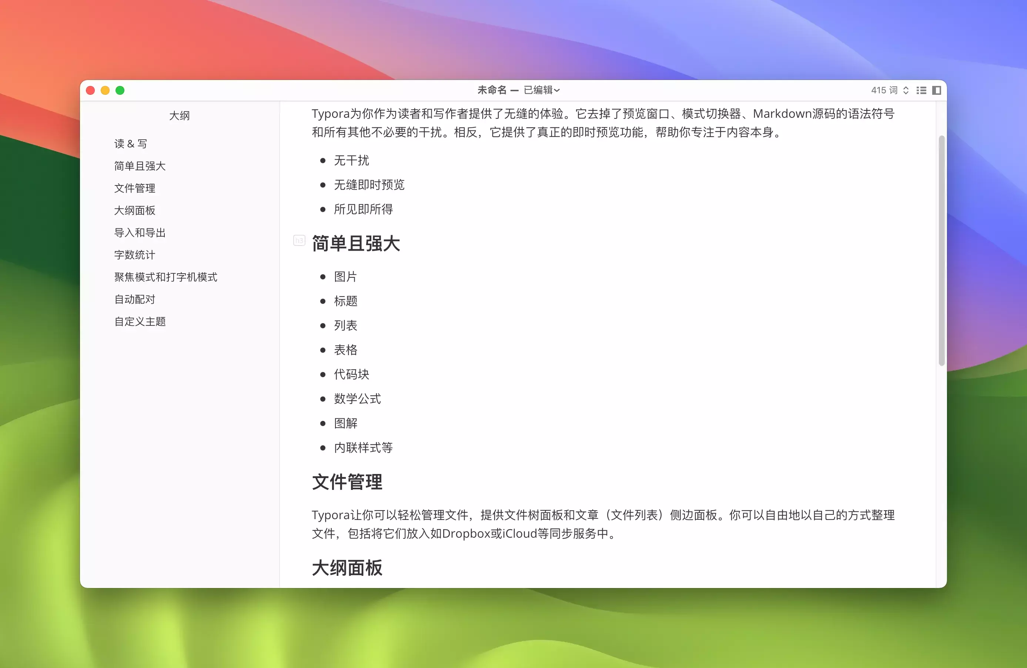Viewport: 1027px width, 668px height.
Task: Jump to 聚焦模式和打字机模式 heading
Action: point(166,277)
